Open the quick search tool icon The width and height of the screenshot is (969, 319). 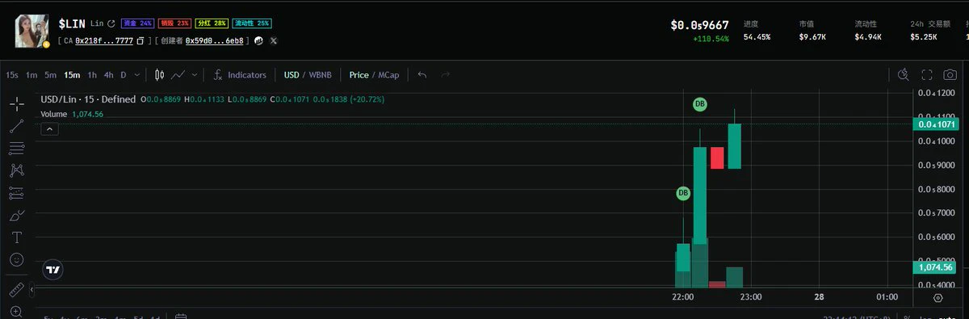pyautogui.click(x=904, y=75)
